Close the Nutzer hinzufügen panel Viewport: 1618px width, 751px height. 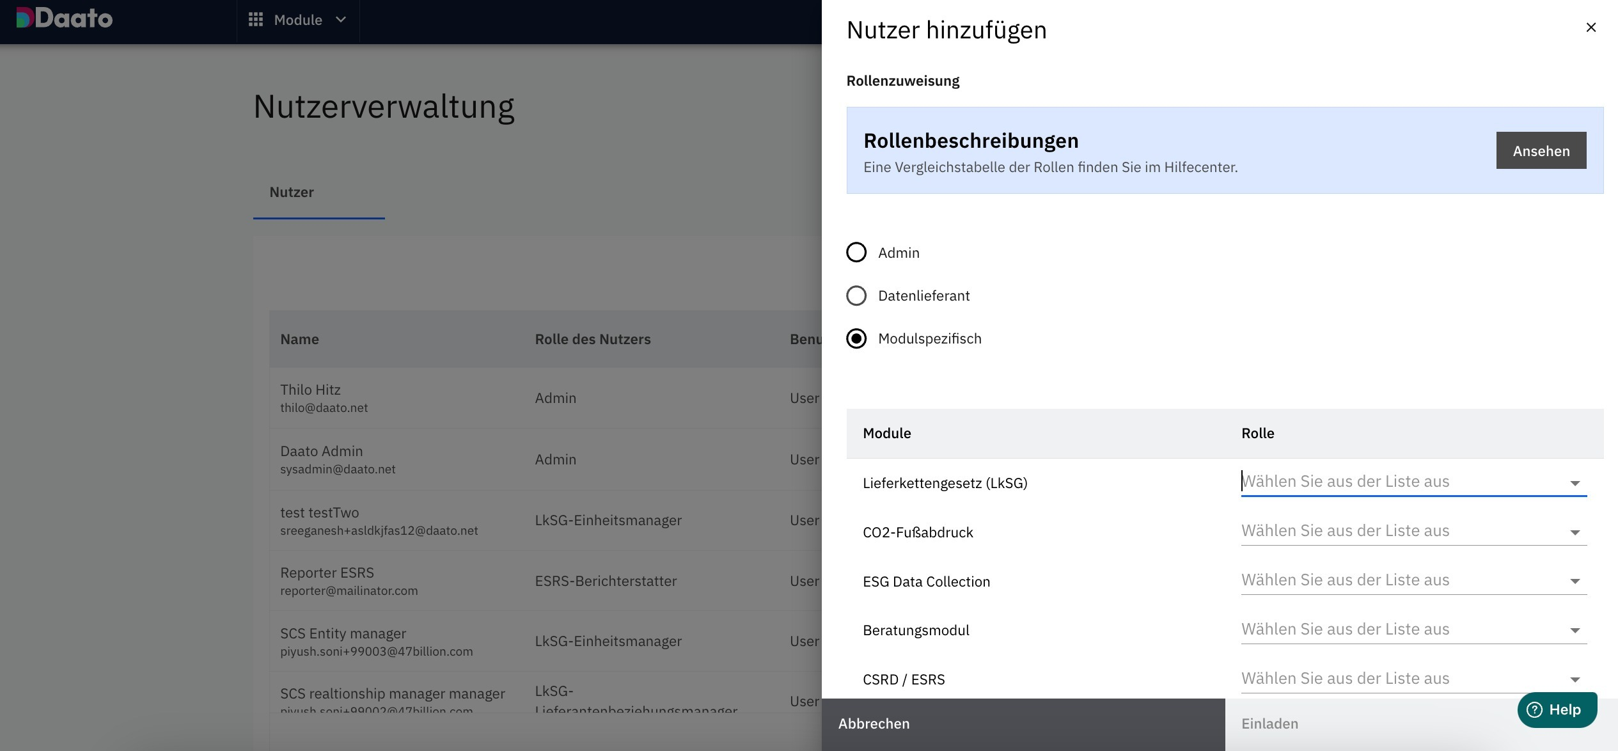pyautogui.click(x=1591, y=28)
